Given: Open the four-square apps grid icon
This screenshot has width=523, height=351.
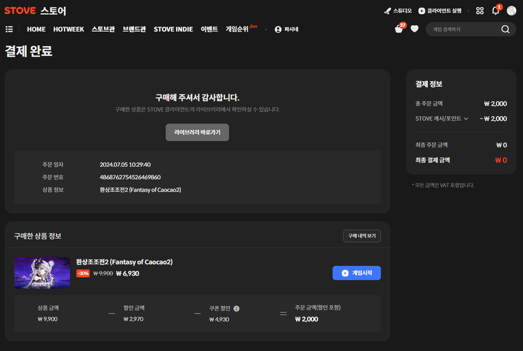Looking at the screenshot, I should click(x=480, y=11).
